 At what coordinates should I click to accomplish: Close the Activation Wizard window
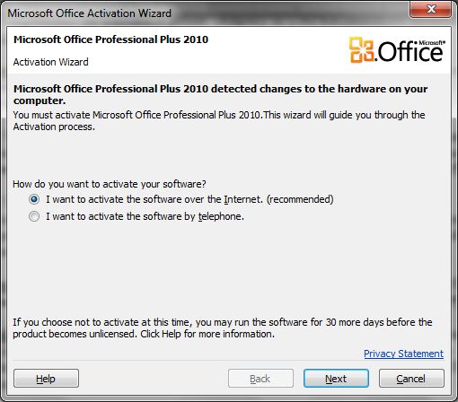pyautogui.click(x=431, y=10)
